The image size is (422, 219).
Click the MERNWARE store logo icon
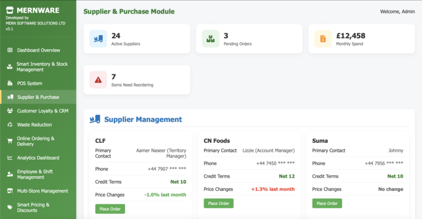tap(10, 10)
